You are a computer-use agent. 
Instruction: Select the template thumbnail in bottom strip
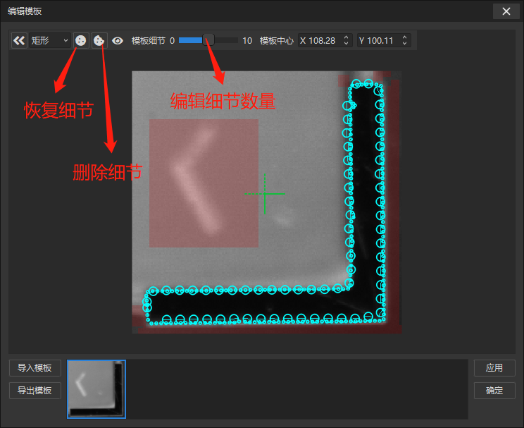tap(96, 389)
